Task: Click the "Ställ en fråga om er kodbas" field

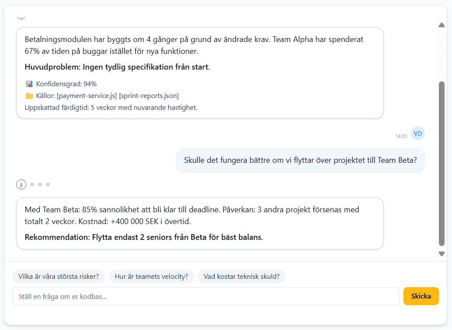Action: click(x=206, y=296)
